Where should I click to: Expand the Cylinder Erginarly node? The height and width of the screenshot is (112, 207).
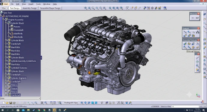point(6,78)
